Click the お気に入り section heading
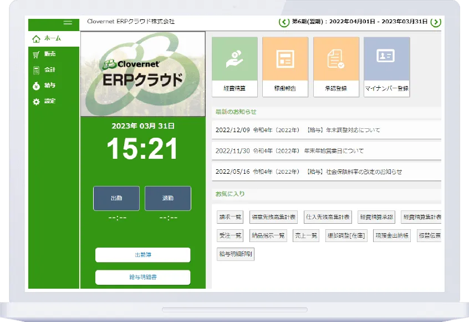This screenshot has height=322, width=469. pyautogui.click(x=230, y=194)
